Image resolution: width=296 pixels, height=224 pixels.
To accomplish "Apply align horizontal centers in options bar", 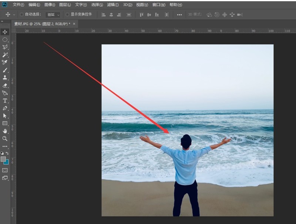I will [x=112, y=15].
